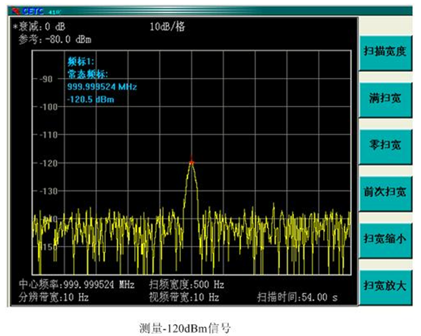
Task: Select 满扫宽 full span softkey
Action: coord(385,98)
